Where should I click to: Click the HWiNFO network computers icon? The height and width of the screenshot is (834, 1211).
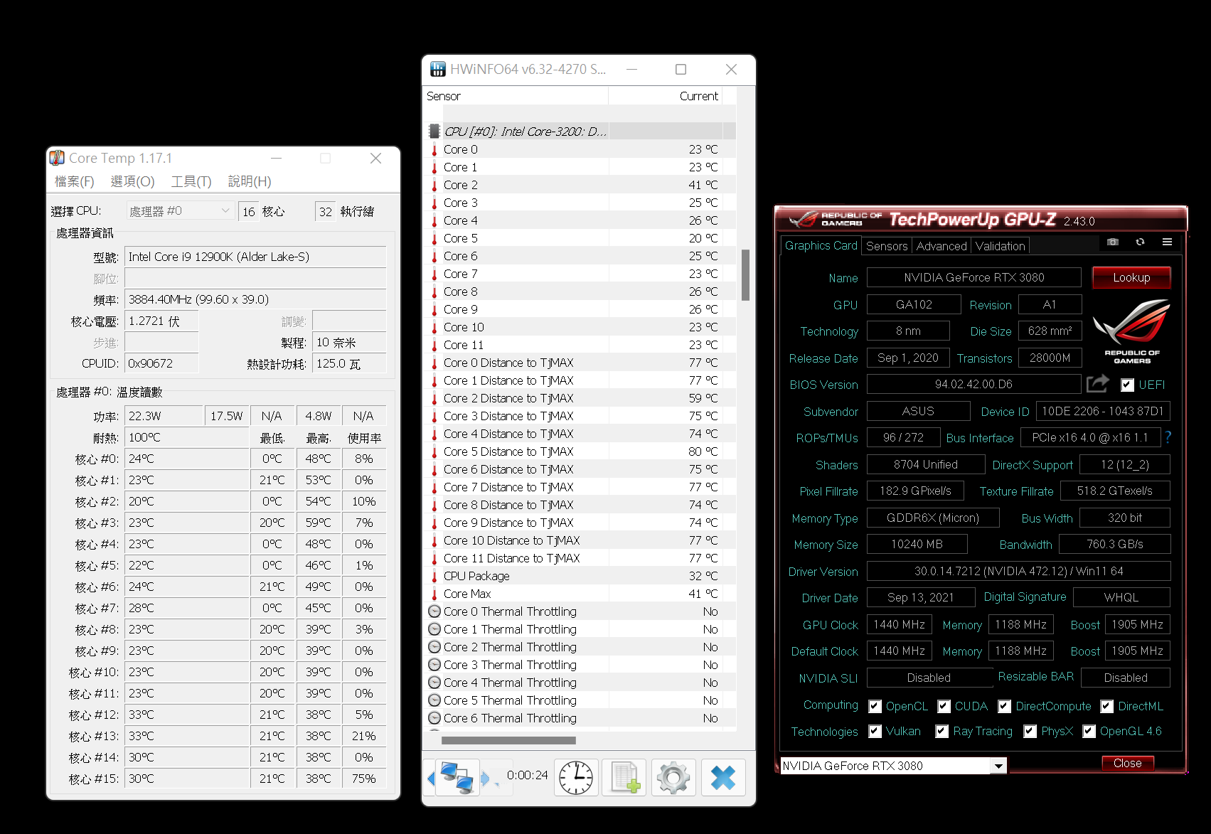click(x=457, y=777)
